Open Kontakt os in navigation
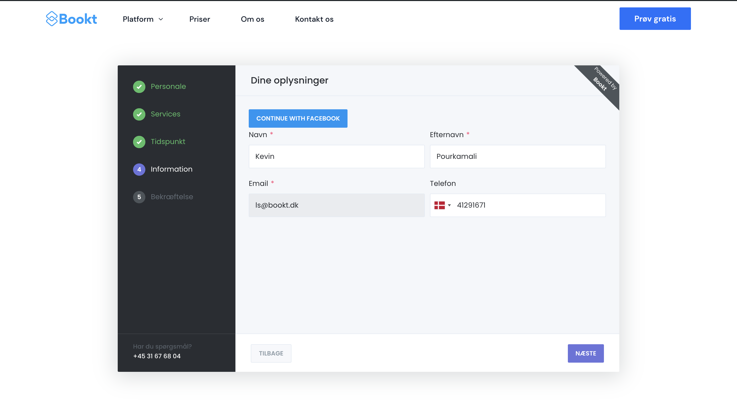Screen dimensions: 737x404 coord(314,19)
